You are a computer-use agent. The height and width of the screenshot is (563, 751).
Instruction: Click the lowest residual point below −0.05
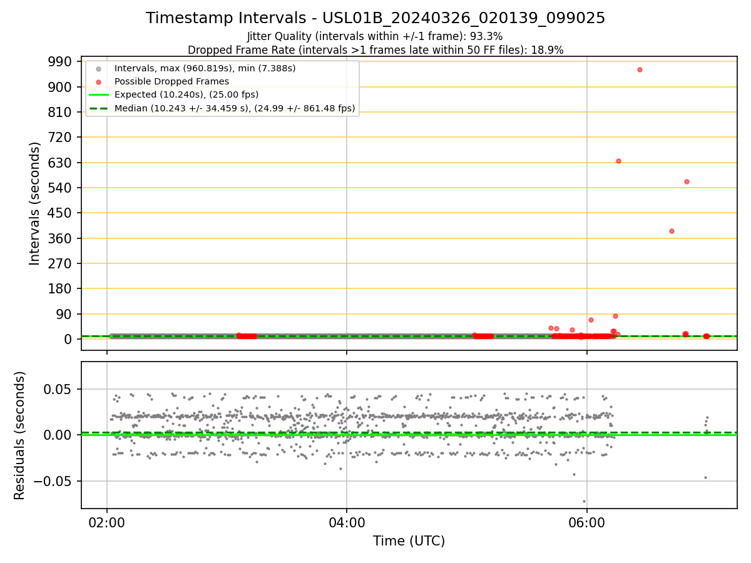click(x=585, y=501)
